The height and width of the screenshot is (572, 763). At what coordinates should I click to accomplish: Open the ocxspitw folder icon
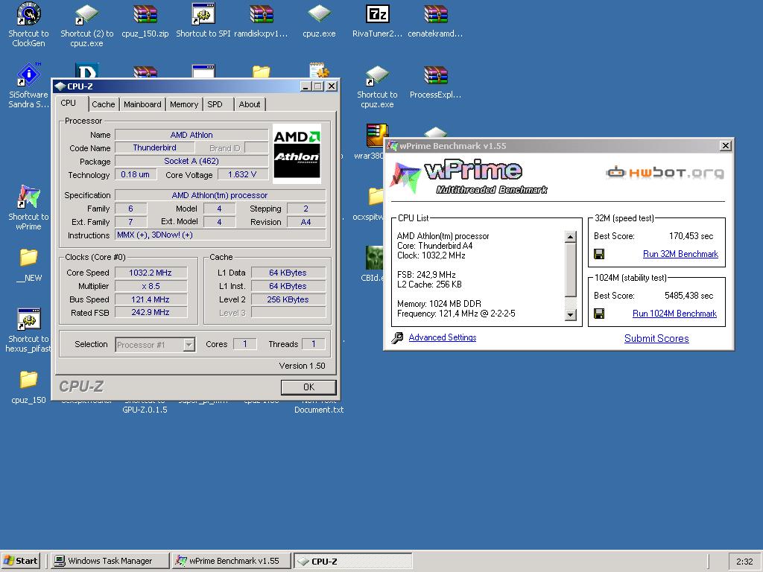[376, 197]
